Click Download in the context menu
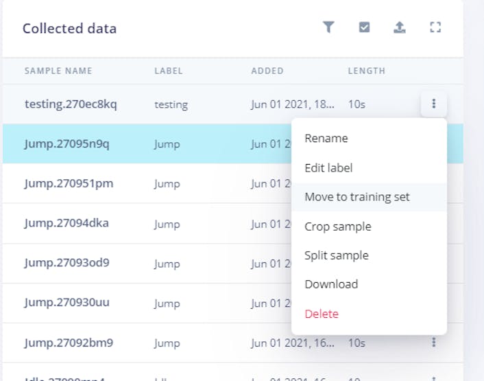Viewport: 484px width, 381px height. pos(331,284)
